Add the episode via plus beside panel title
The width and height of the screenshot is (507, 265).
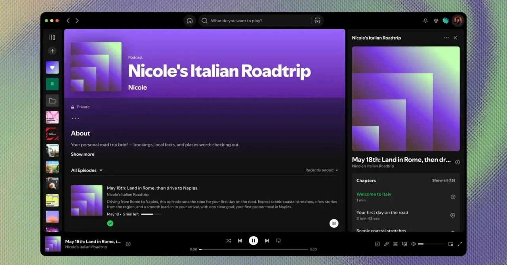(457, 162)
